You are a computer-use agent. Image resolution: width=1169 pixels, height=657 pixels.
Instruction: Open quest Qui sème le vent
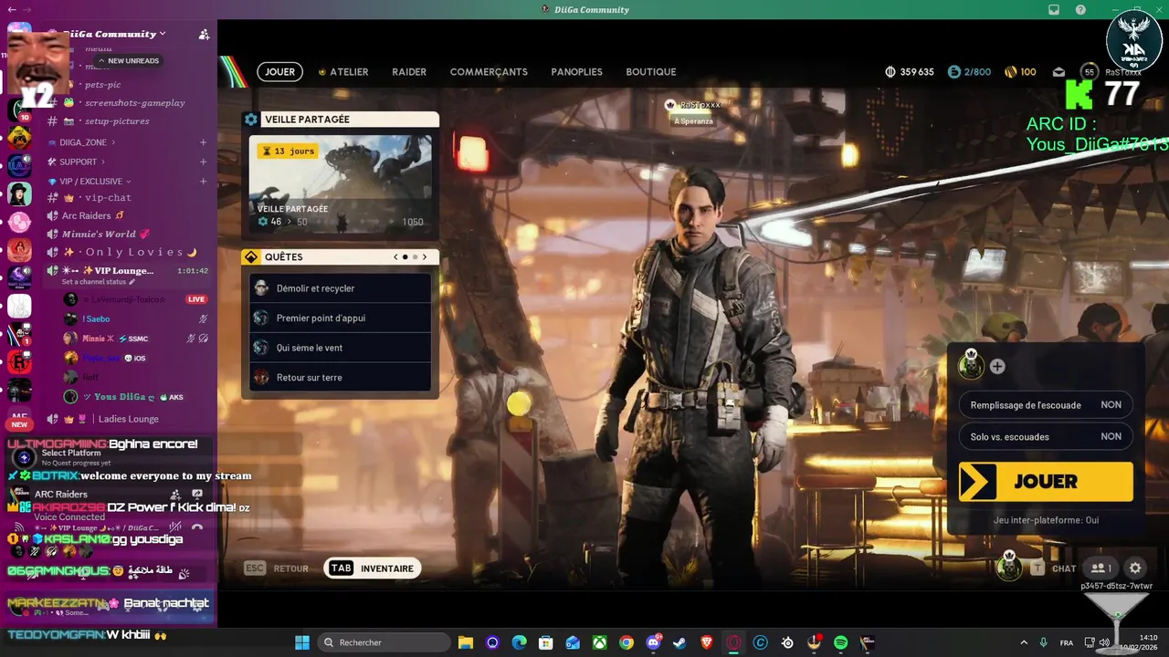click(x=341, y=348)
